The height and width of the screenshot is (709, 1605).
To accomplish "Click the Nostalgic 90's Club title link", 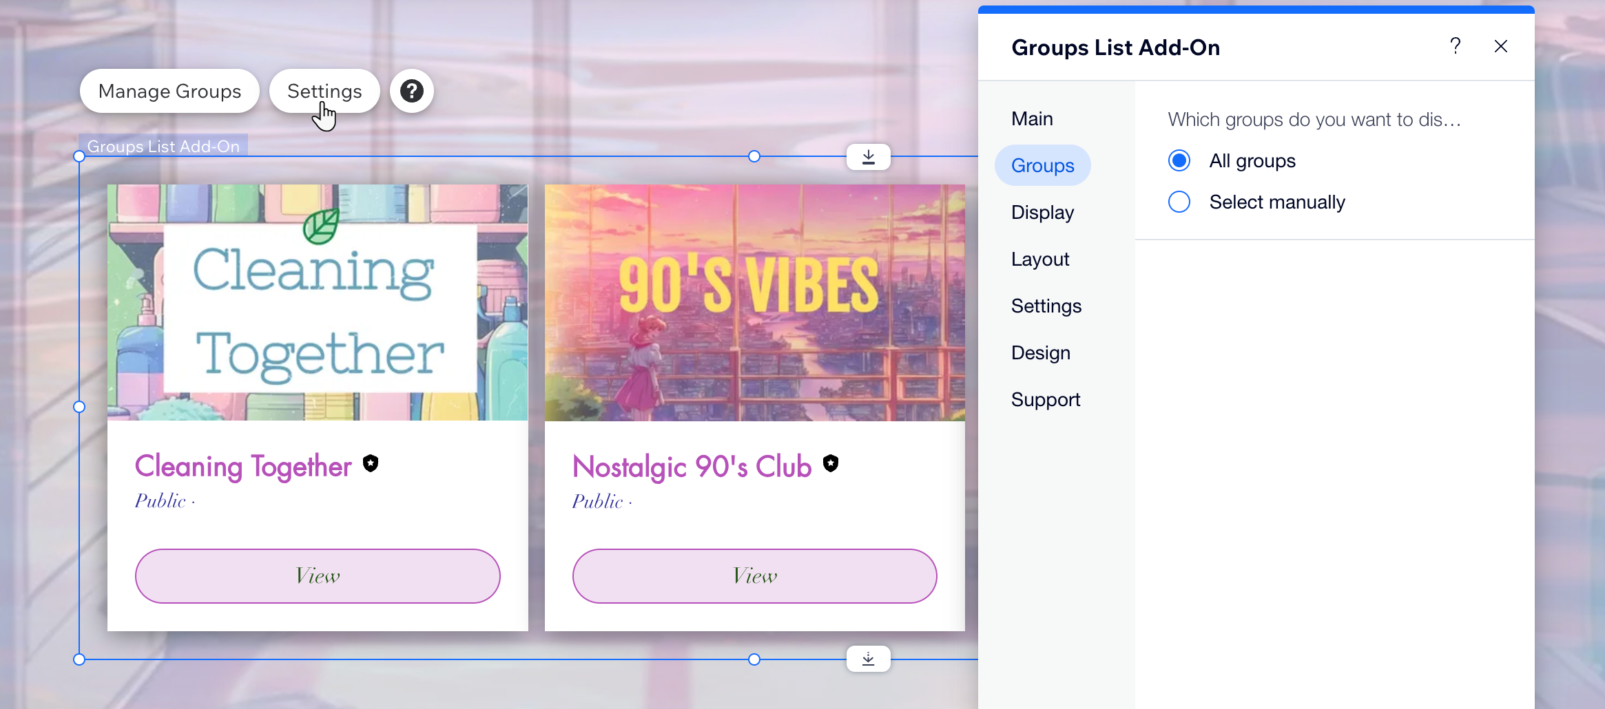I will (692, 467).
